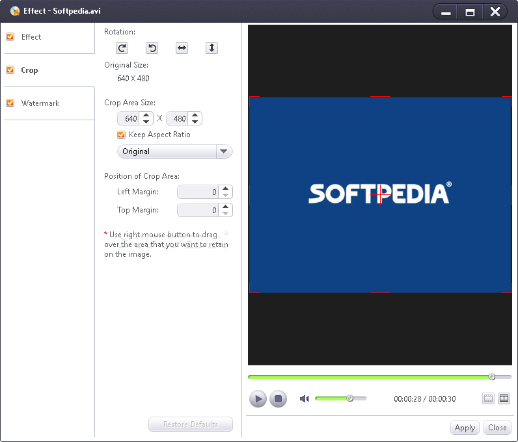Click the Top Margin input field
This screenshot has height=442, width=518.
click(x=198, y=210)
